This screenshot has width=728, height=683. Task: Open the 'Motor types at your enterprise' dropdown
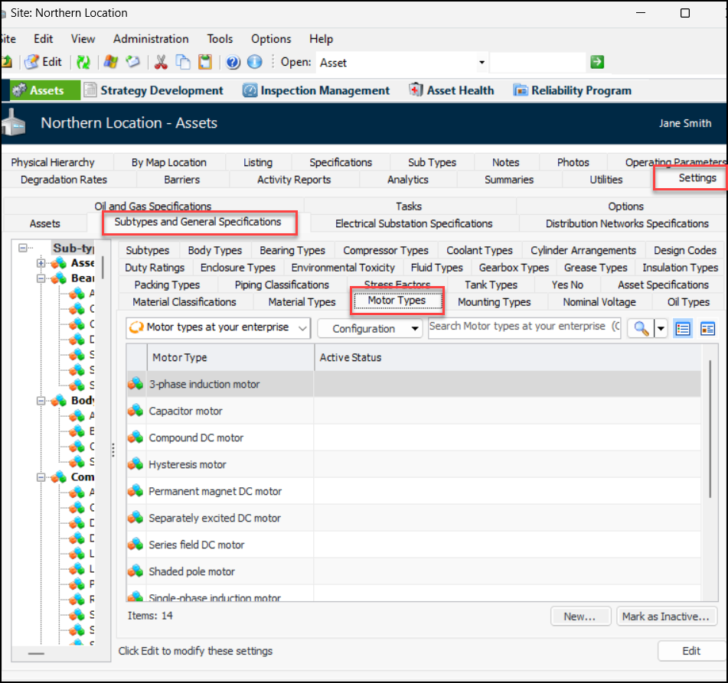[x=217, y=328]
